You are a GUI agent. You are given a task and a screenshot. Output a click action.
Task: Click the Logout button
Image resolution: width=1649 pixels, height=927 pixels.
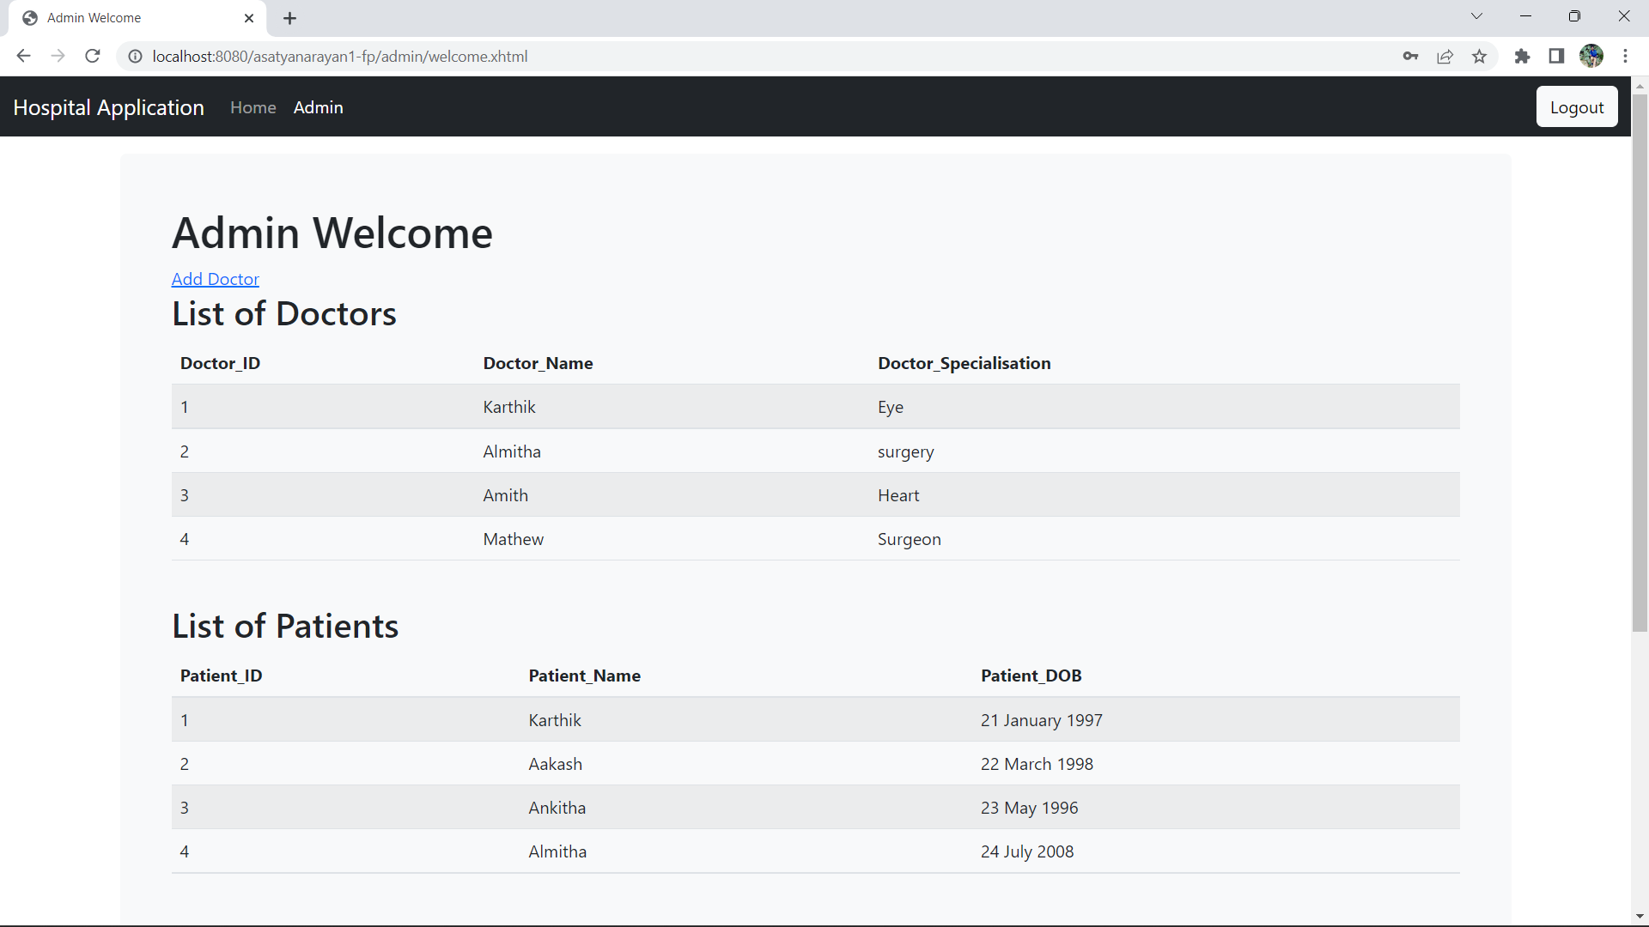click(x=1577, y=107)
